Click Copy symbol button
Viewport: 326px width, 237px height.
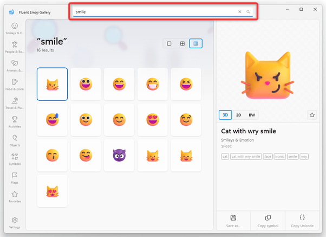click(x=268, y=221)
